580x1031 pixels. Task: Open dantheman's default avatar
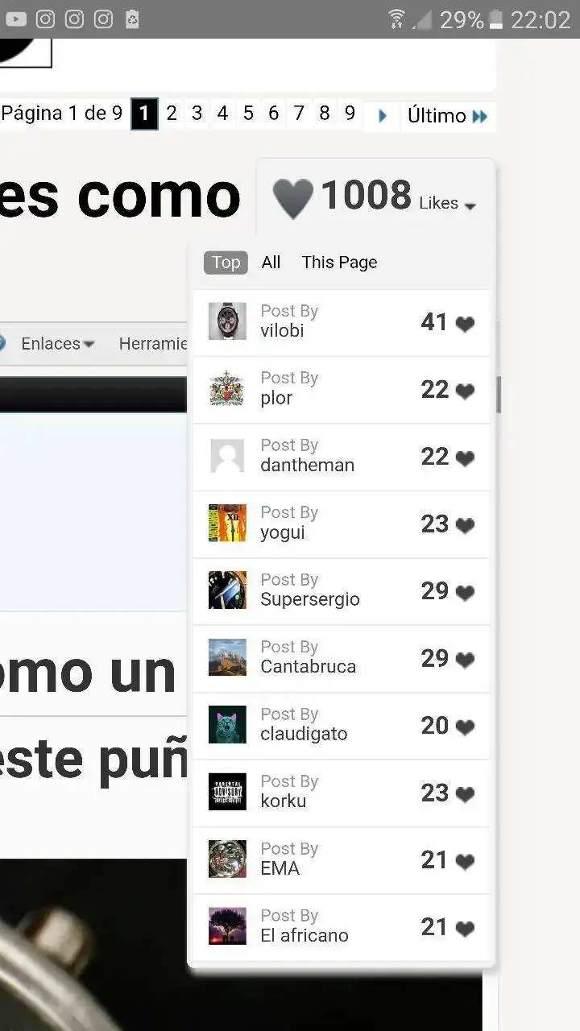pyautogui.click(x=227, y=456)
